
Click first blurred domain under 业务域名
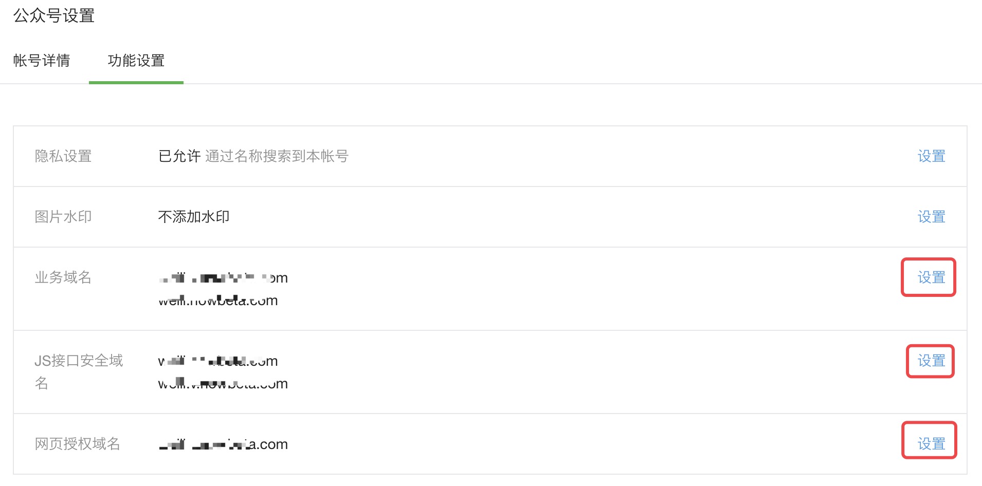click(x=223, y=278)
